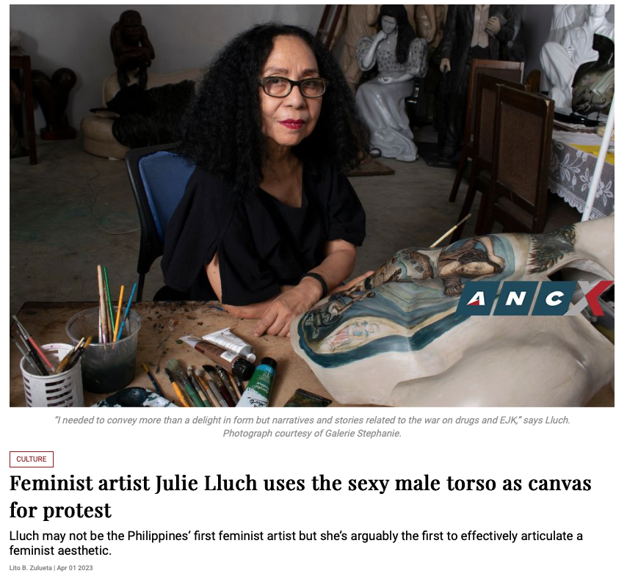Screen dimensions: 627x579
Task: Click the words 'for protest' in headline
Action: [60, 510]
